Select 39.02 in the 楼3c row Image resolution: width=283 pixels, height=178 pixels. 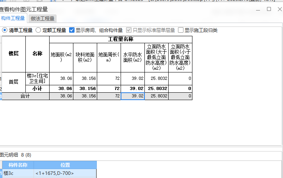pos(133,79)
